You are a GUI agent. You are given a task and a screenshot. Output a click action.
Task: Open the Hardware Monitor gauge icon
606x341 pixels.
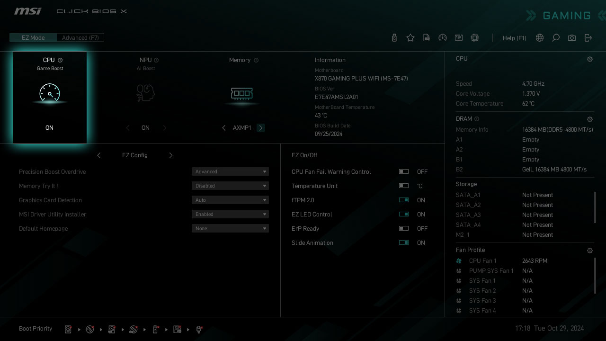coord(443,38)
